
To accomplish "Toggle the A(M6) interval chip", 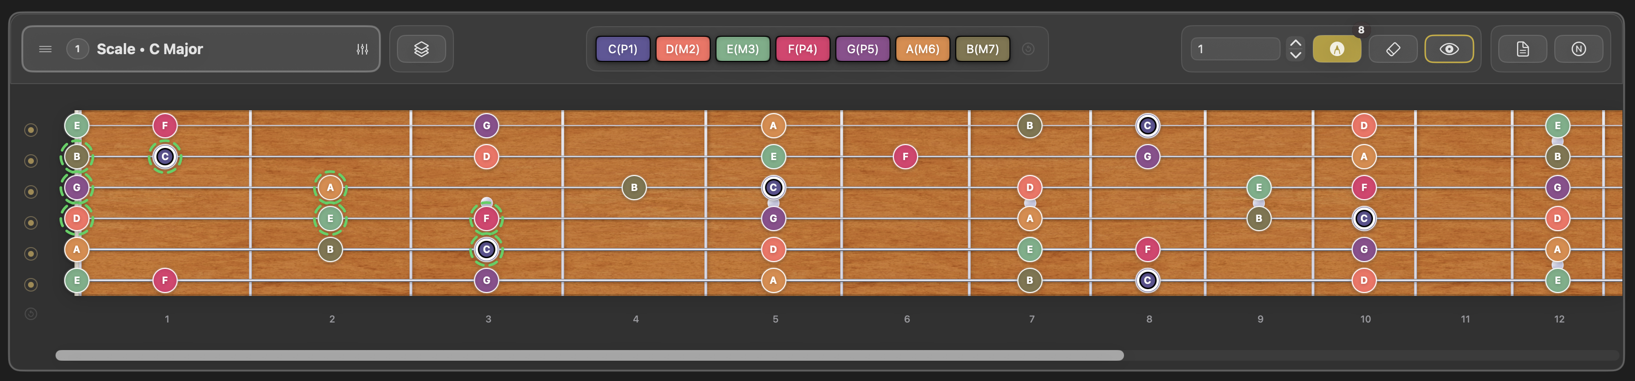I will [922, 49].
